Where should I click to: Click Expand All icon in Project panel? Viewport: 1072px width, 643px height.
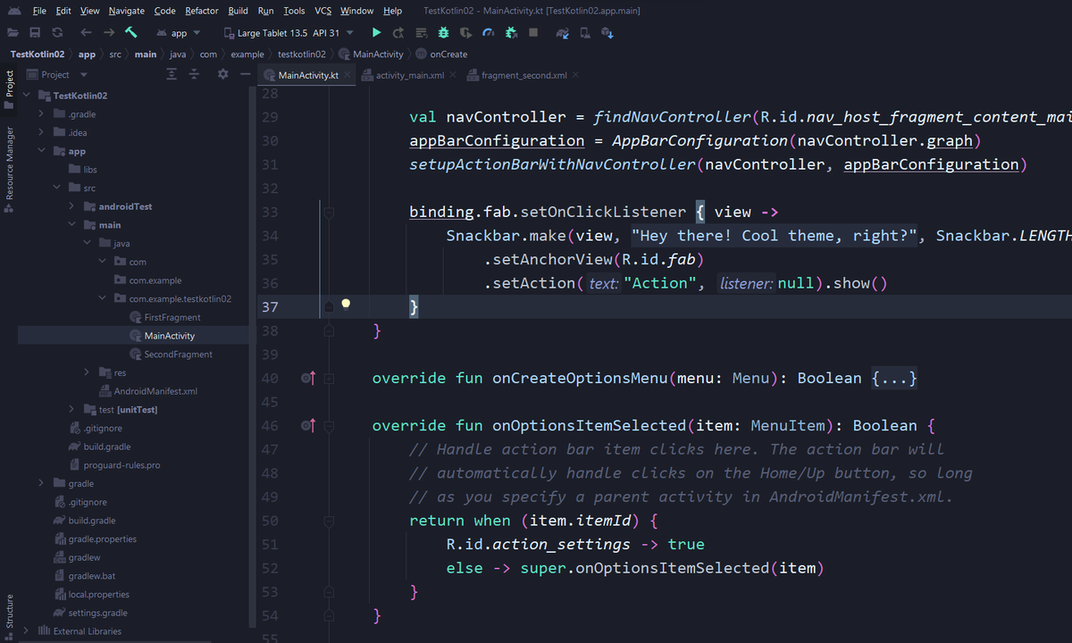click(172, 75)
